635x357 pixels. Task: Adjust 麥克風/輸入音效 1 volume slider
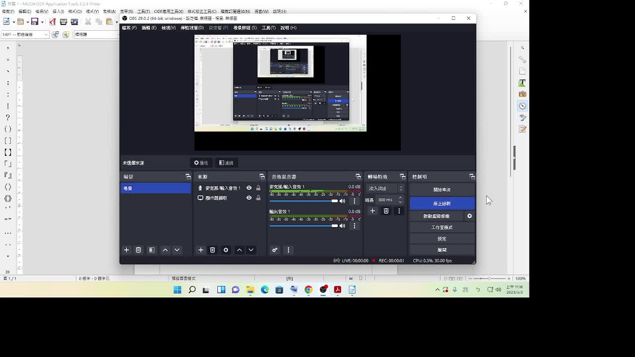point(304,201)
